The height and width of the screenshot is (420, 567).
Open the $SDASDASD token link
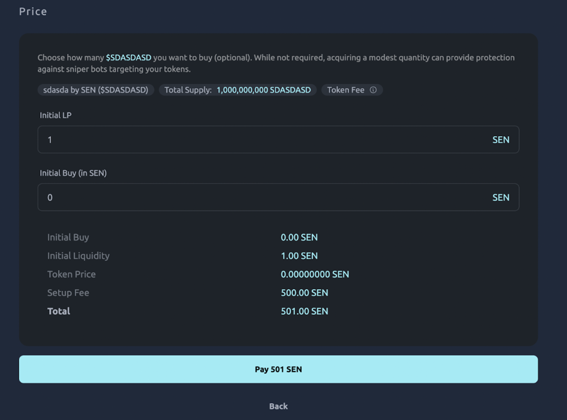(x=129, y=57)
